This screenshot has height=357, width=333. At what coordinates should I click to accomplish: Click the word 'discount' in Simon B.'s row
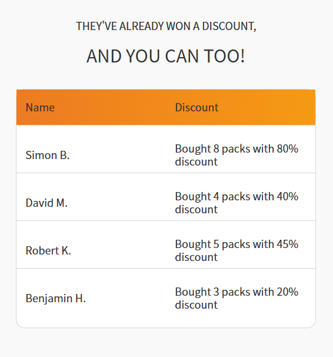click(x=197, y=162)
